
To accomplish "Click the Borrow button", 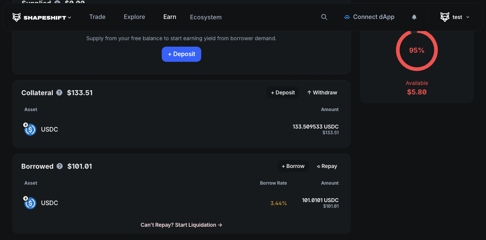I will coord(293,166).
